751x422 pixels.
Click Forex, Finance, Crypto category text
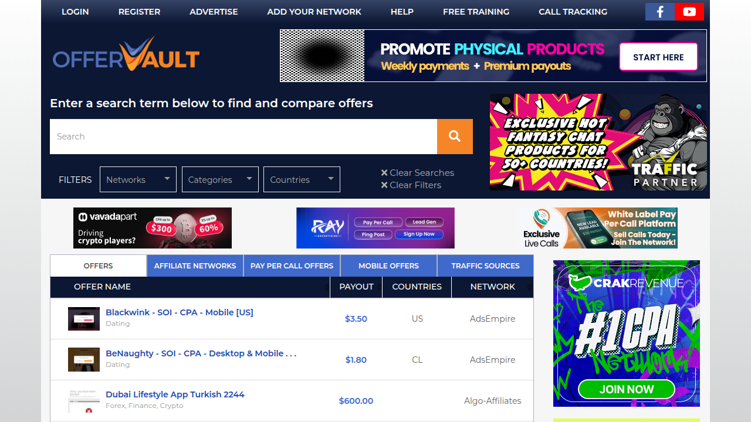[x=144, y=406]
